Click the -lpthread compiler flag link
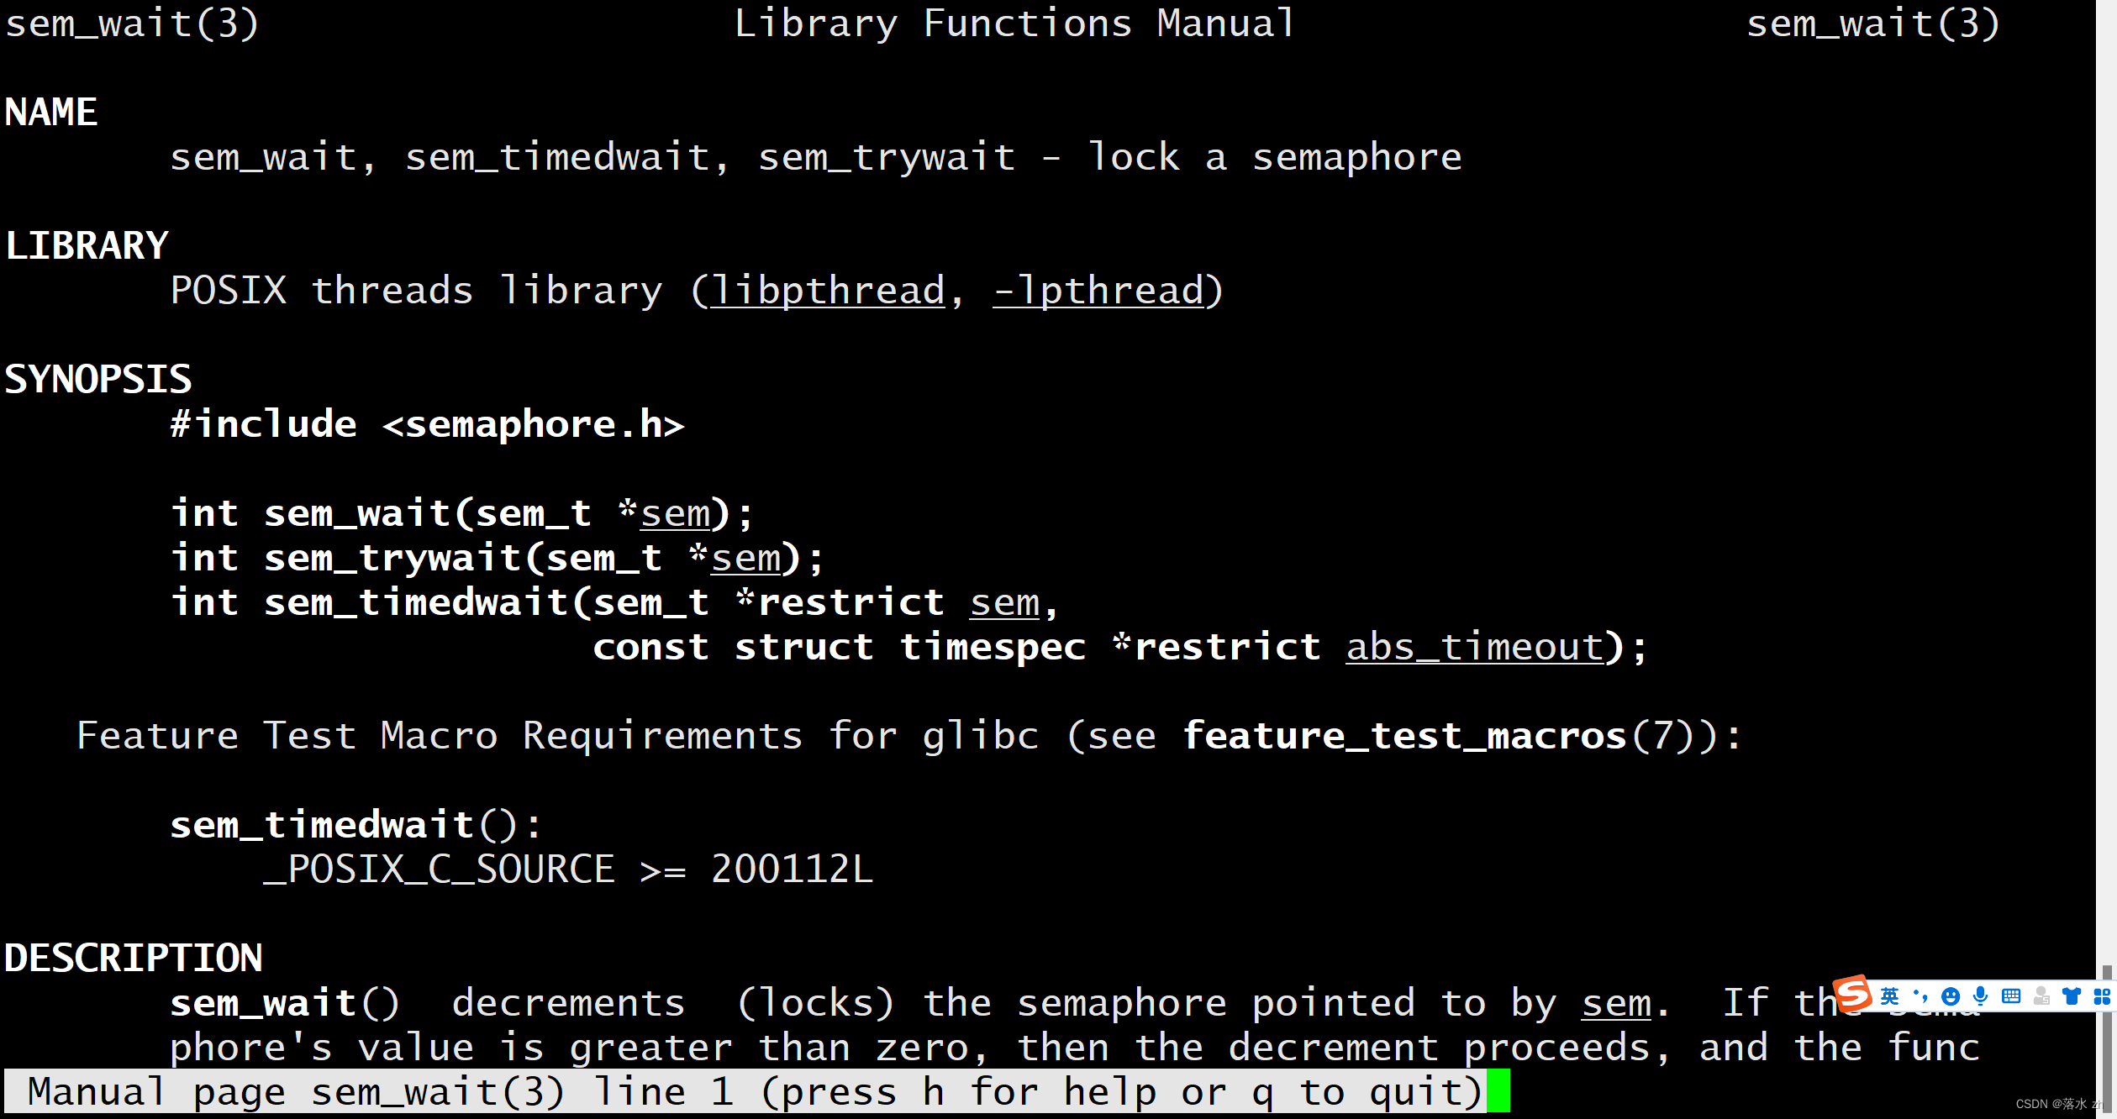Screen dimensions: 2117x1119 click(1096, 290)
